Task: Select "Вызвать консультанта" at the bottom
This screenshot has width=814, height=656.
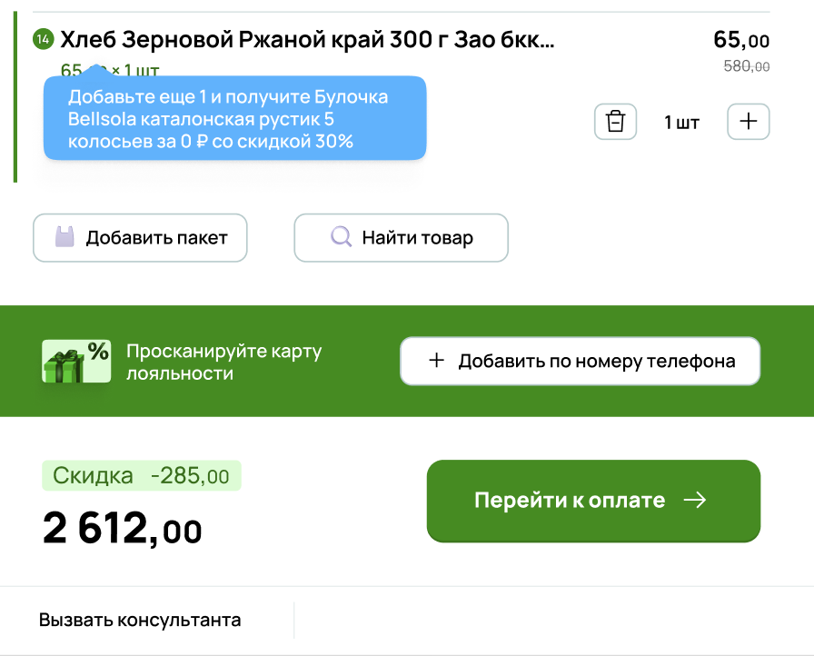Action: tap(140, 621)
